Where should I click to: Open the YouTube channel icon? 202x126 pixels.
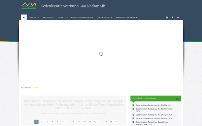point(167,17)
